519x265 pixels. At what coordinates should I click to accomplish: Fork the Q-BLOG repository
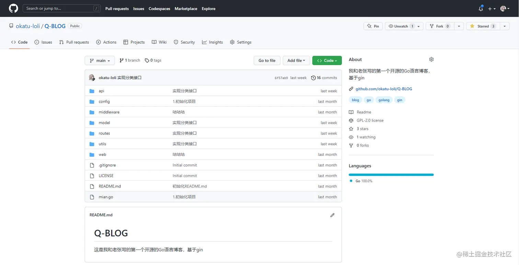[x=440, y=26]
